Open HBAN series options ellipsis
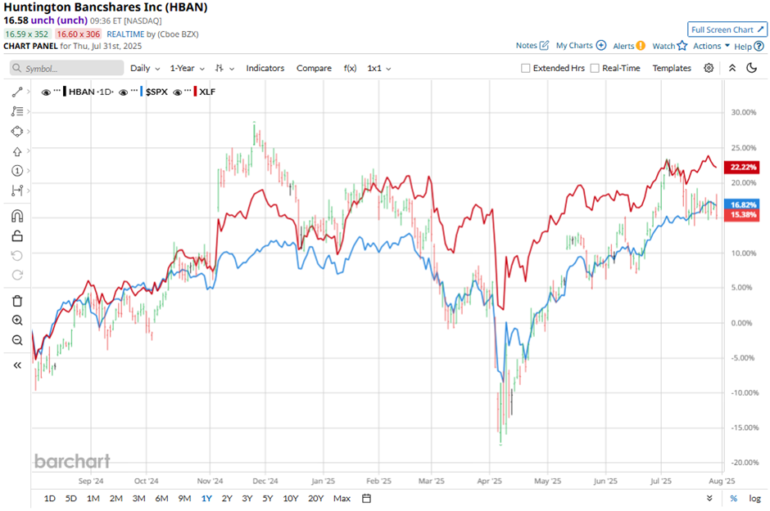Image resolution: width=770 pixels, height=511 pixels. [57, 91]
